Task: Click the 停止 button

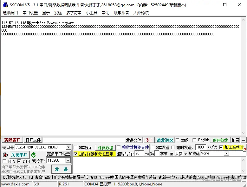Action: tap(149, 140)
